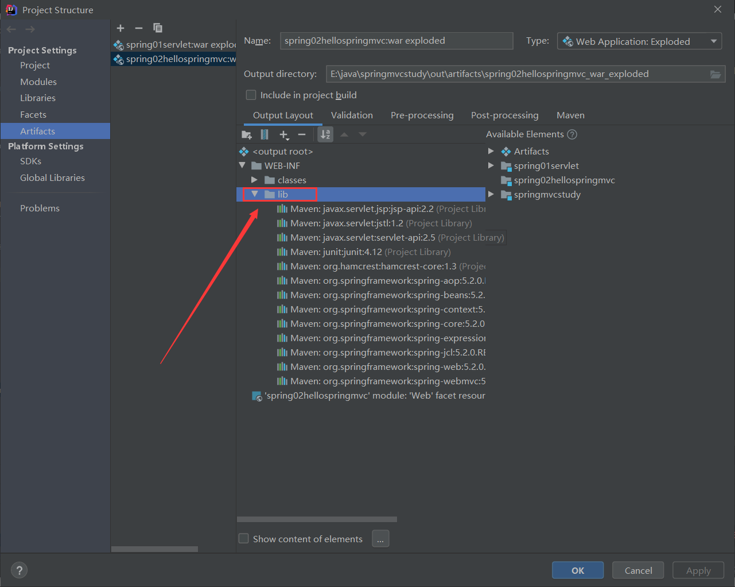This screenshot has height=587, width=735.
Task: Select Maven: junit:junit:4.12 library row
Action: coord(361,252)
